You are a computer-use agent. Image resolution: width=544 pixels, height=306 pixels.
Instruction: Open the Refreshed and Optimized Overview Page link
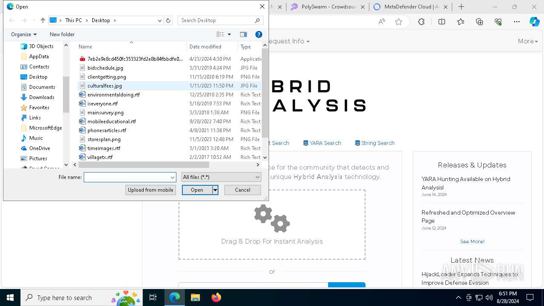coord(468,217)
